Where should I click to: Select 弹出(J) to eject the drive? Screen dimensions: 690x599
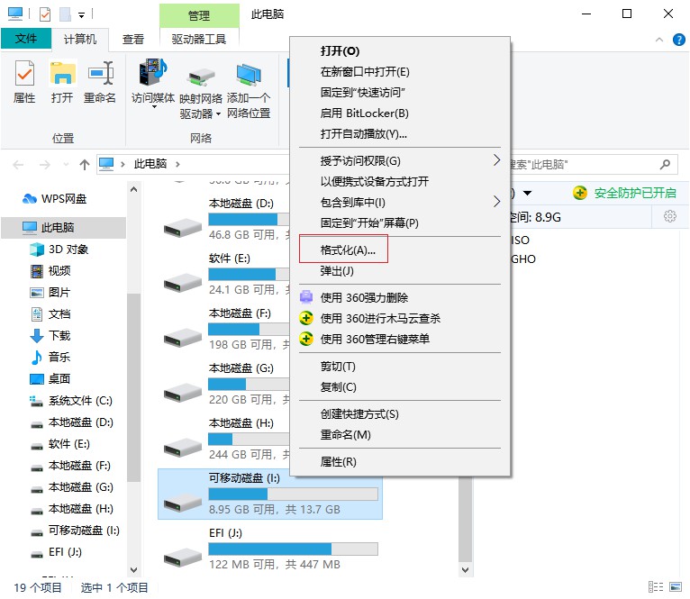[337, 270]
